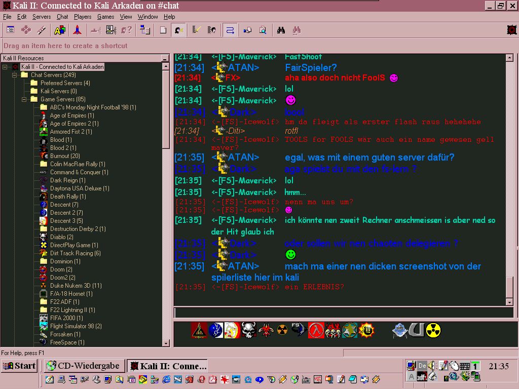Click the chat scrollbar up arrow

tap(510, 58)
